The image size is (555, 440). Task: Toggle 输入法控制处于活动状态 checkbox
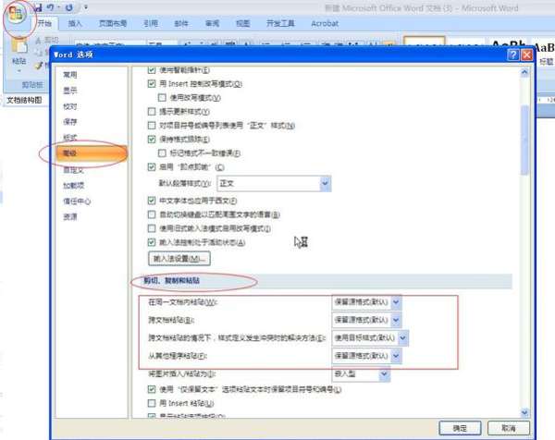152,242
